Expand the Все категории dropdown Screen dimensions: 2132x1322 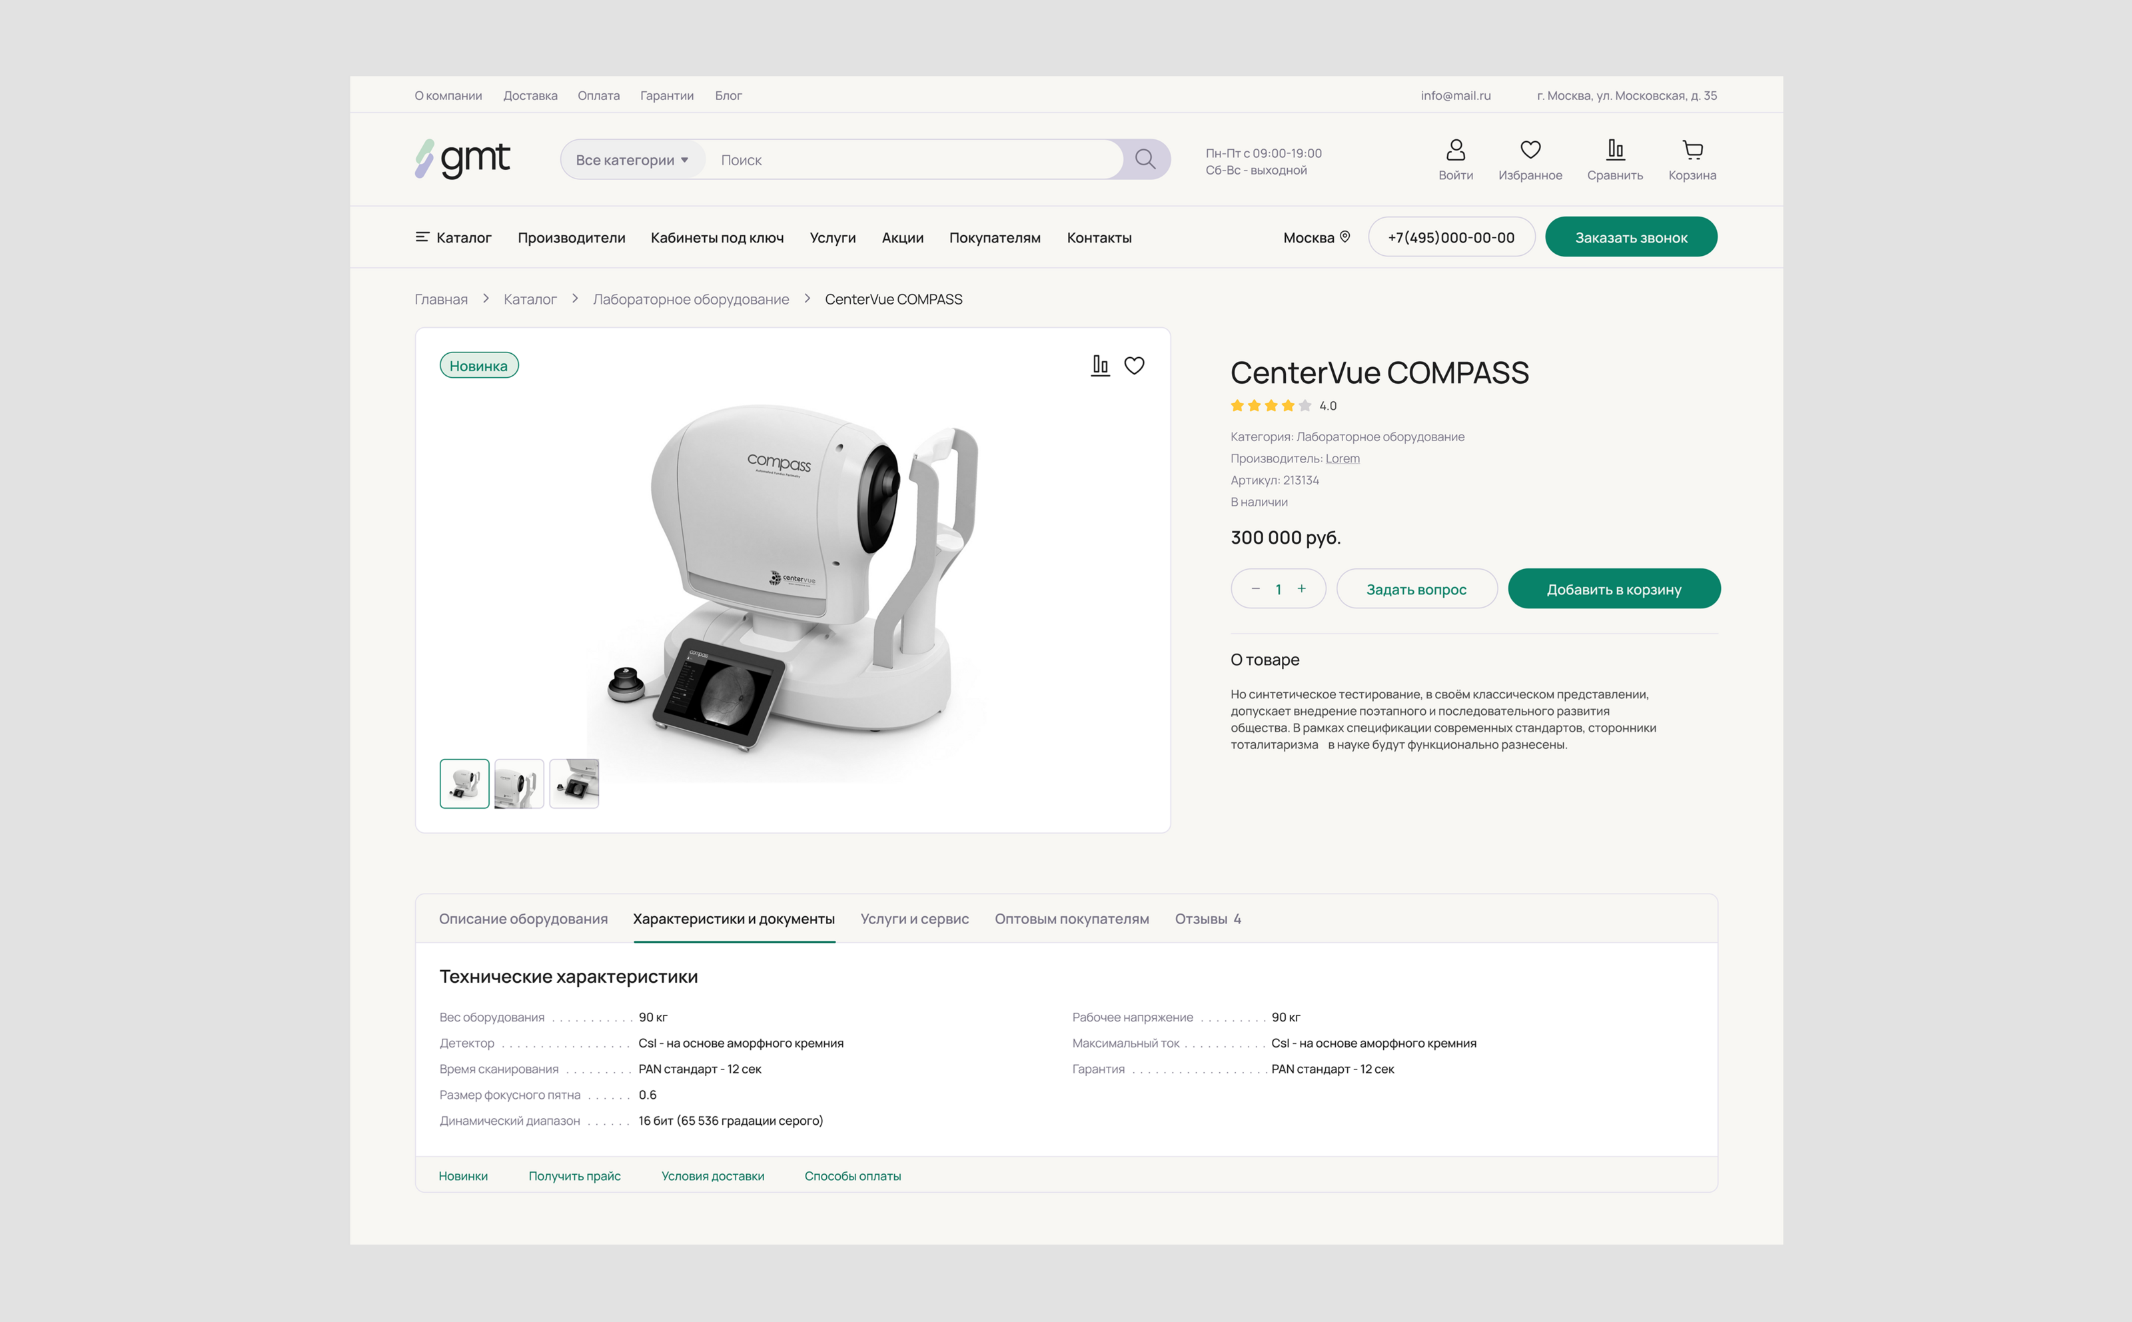pyautogui.click(x=632, y=160)
